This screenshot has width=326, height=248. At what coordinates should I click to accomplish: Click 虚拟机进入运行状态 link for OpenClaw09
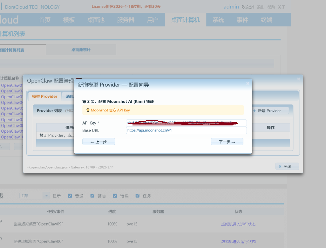[x=238, y=224]
